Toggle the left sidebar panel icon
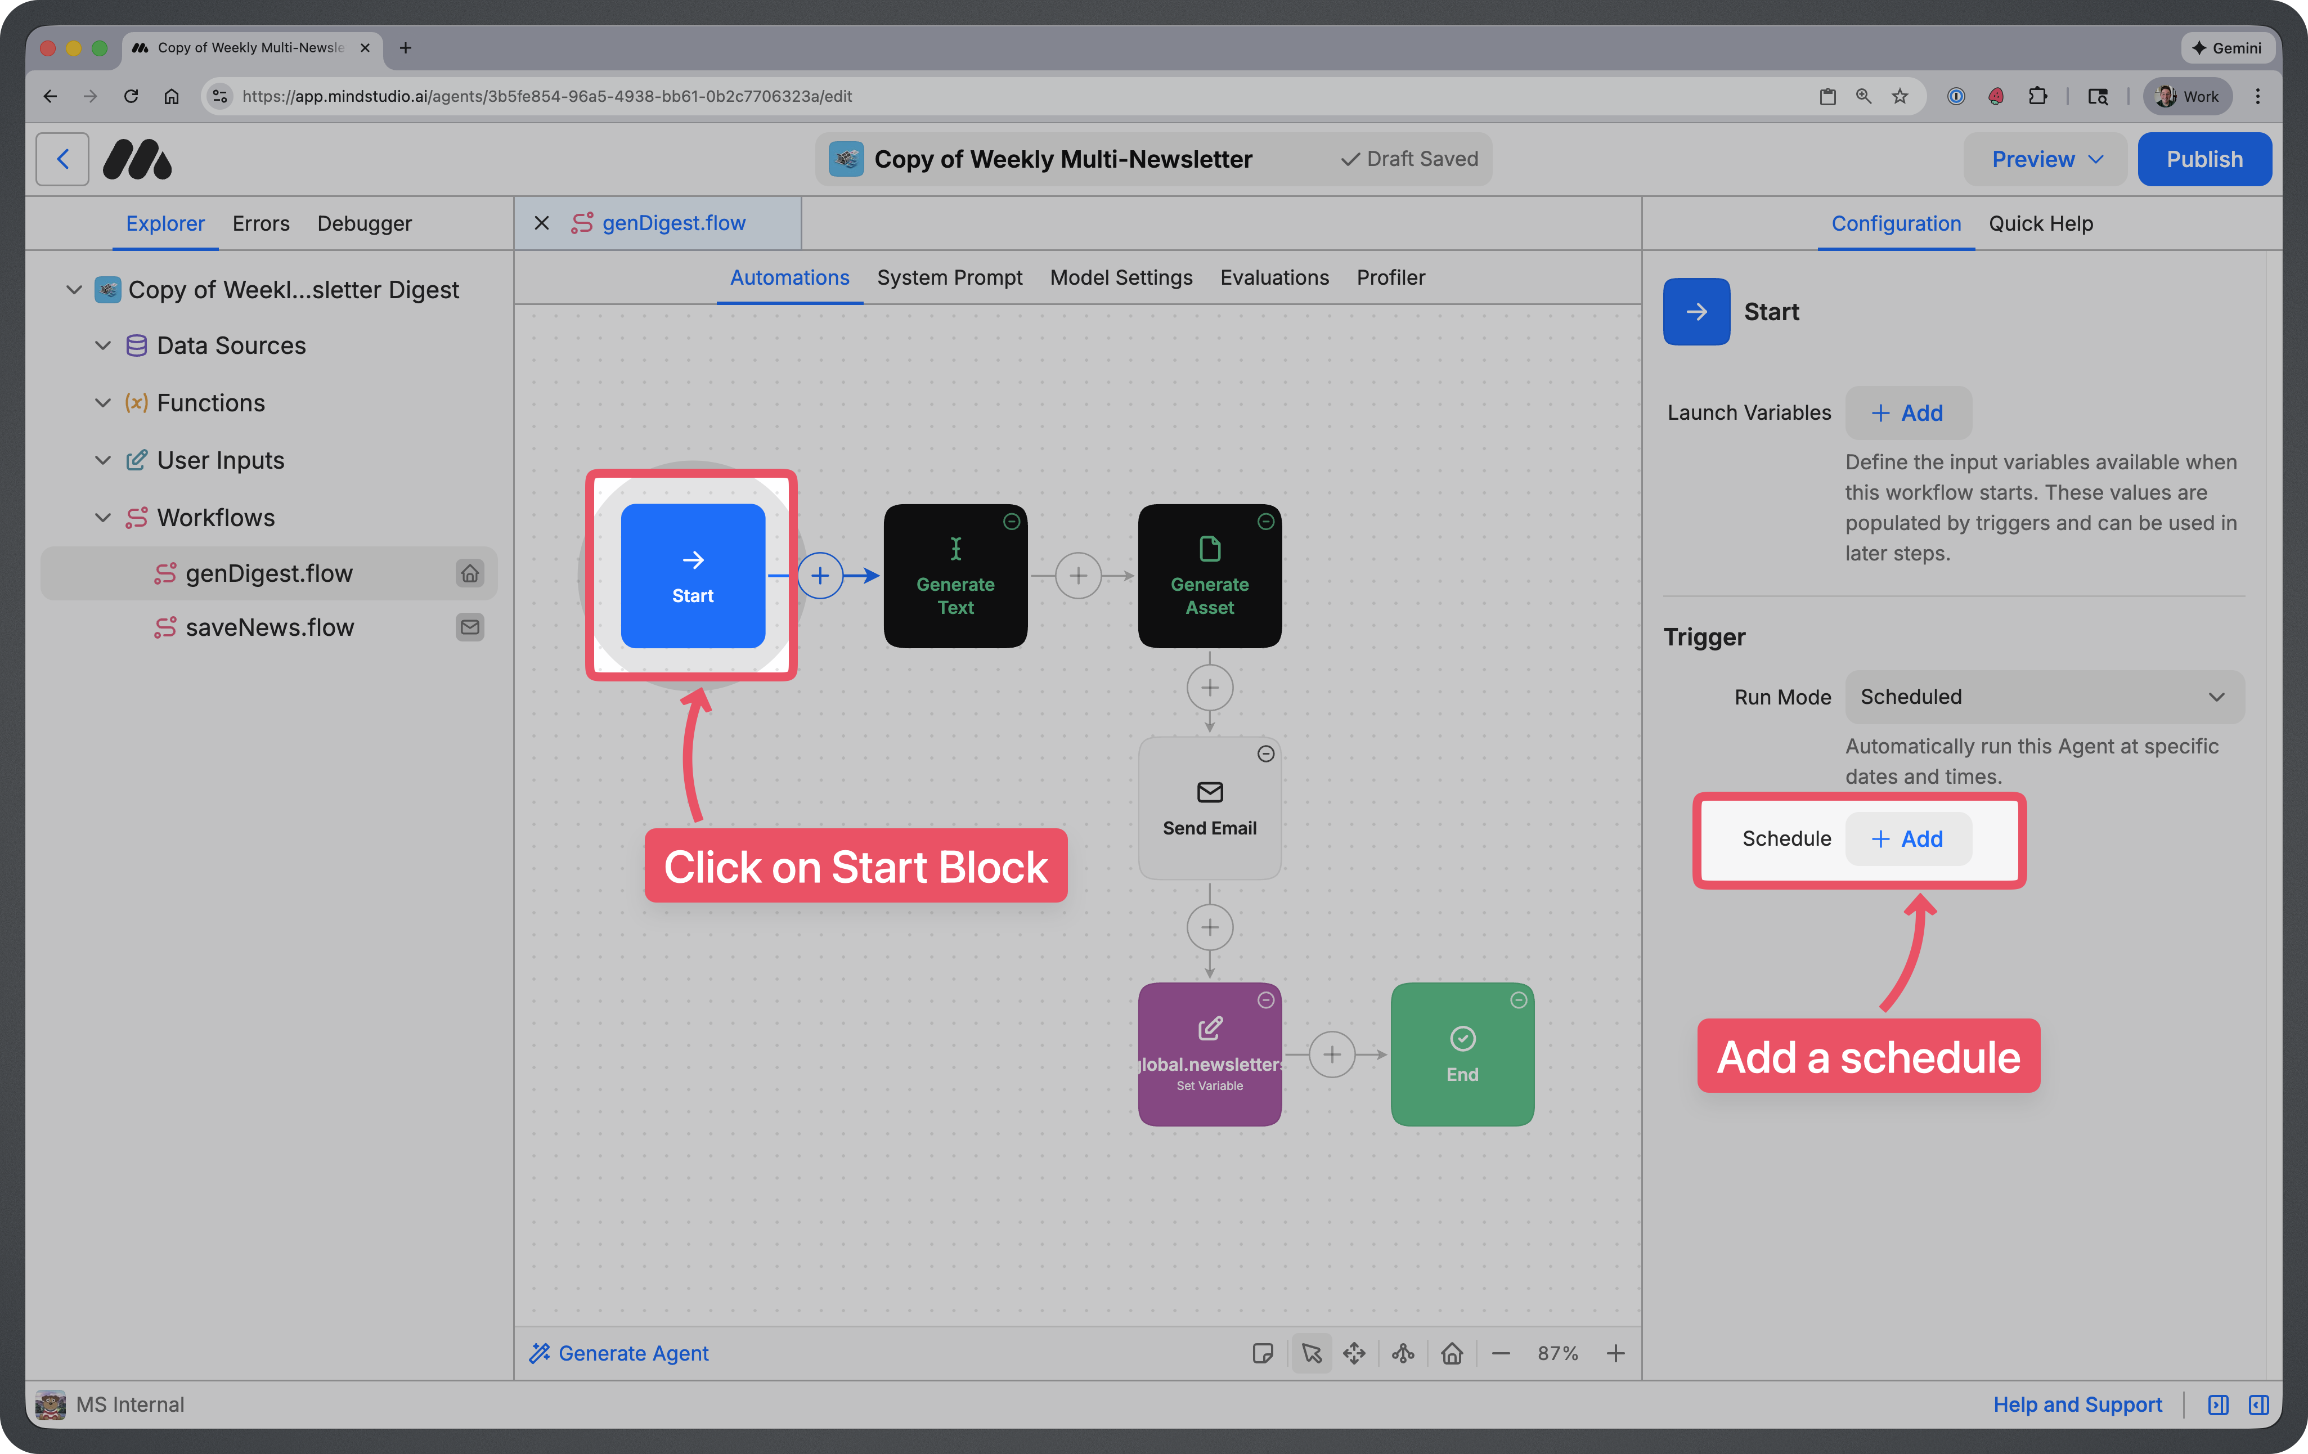 pos(2218,1404)
